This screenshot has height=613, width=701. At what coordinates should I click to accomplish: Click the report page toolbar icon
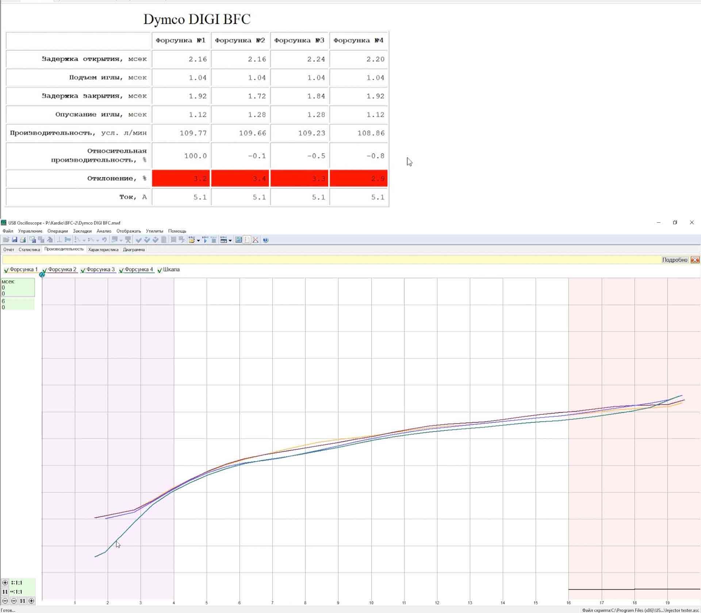(x=247, y=240)
